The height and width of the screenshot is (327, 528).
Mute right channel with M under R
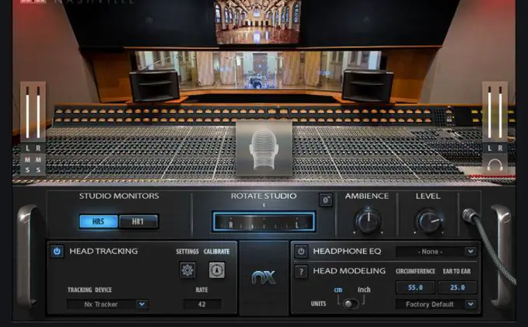tap(38, 159)
